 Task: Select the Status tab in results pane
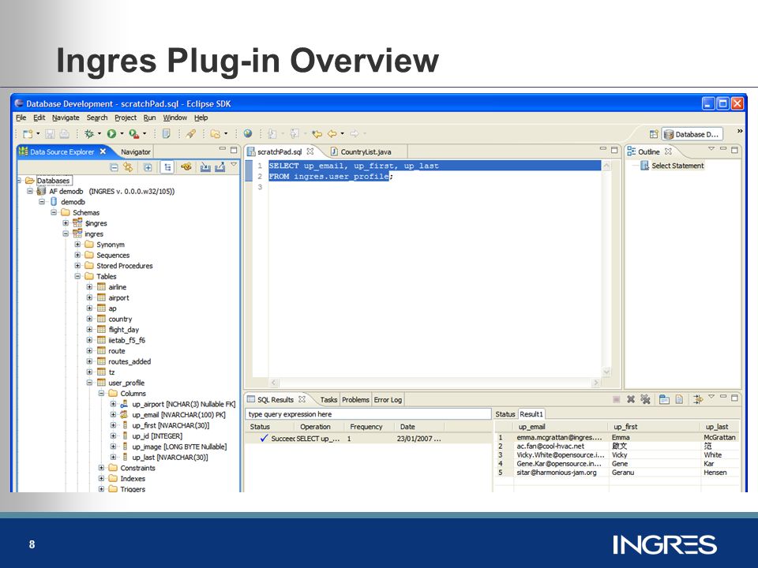tap(505, 414)
